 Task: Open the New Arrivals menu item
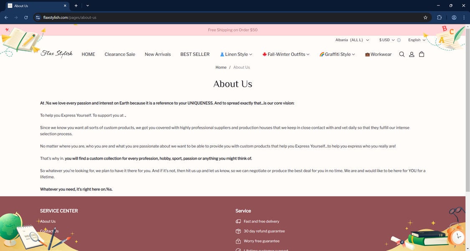click(x=158, y=54)
